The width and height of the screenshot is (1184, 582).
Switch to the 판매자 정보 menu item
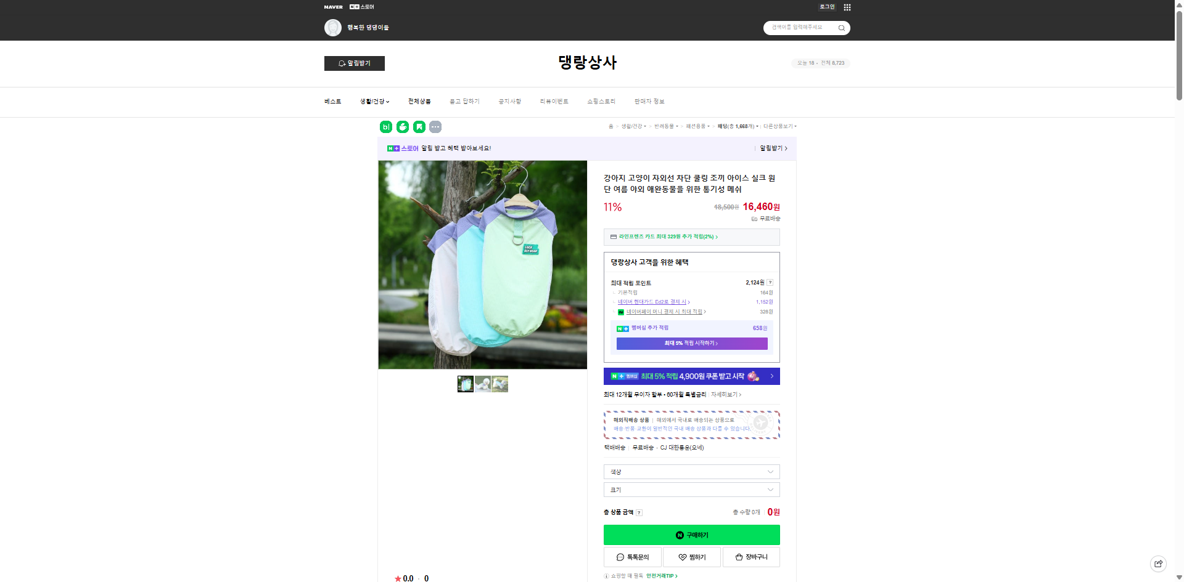point(649,101)
